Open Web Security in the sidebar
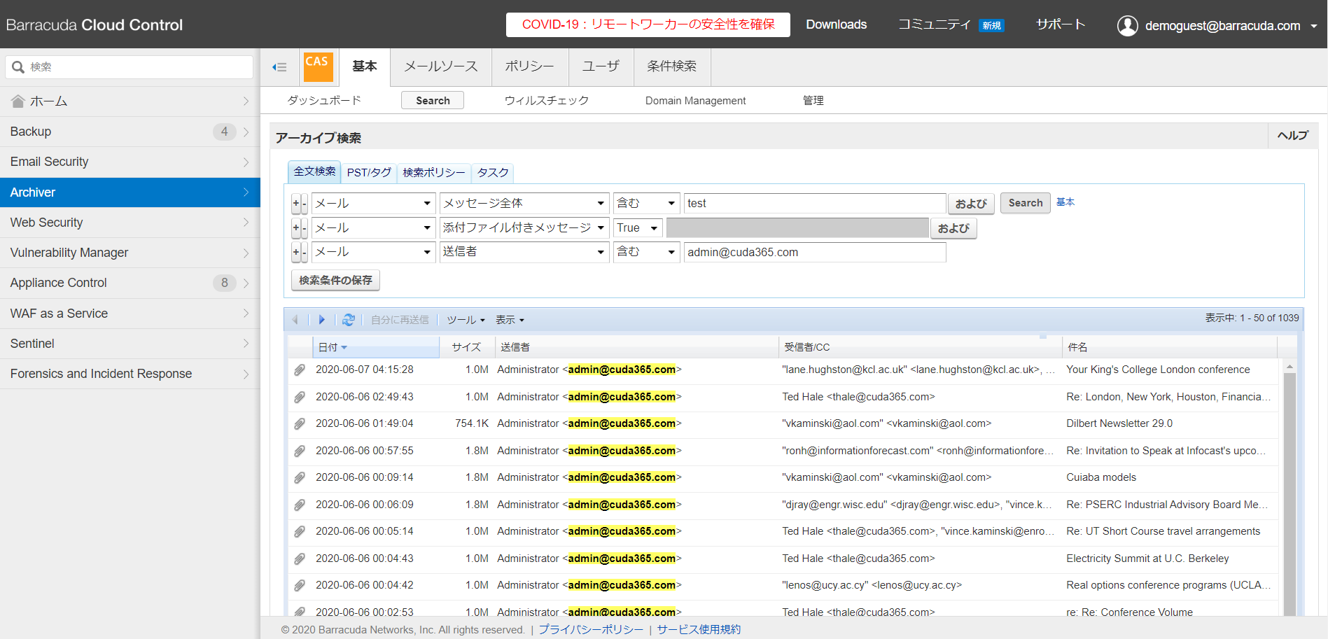The height and width of the screenshot is (639, 1328). [x=130, y=223]
